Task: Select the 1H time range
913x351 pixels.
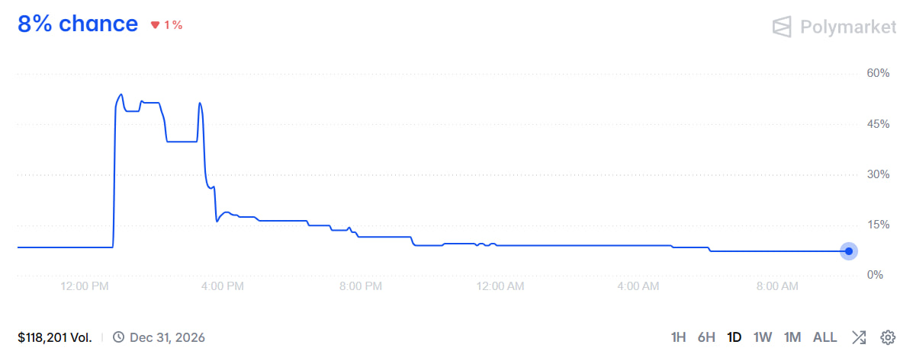Action: point(678,337)
